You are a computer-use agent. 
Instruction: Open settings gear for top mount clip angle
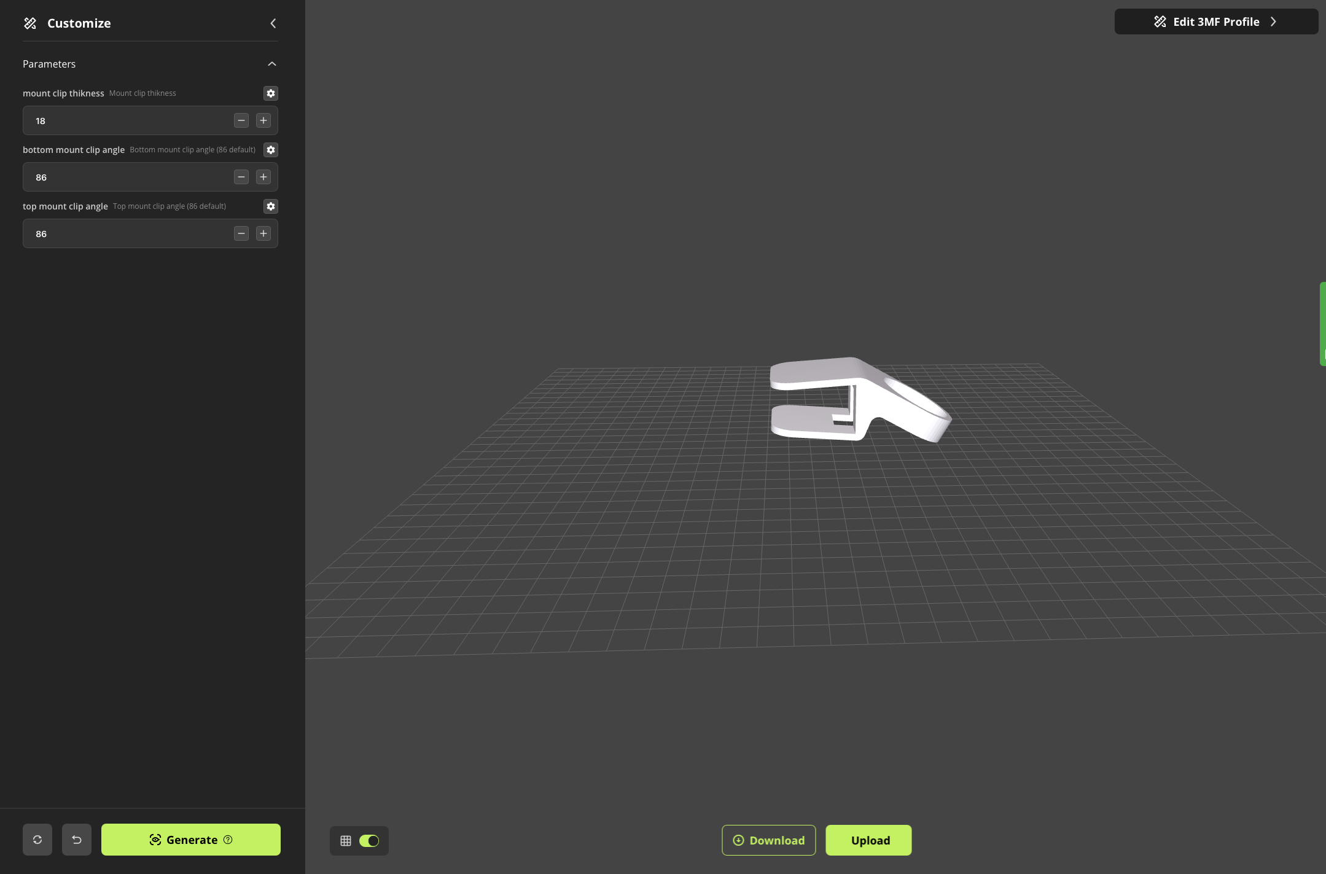(270, 206)
